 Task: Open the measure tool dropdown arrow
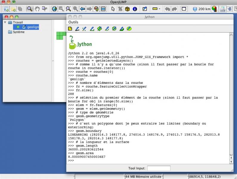click(x=159, y=9)
